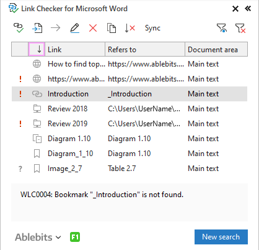This screenshot has width=259, height=250.
Task: Click Refers to cell of Review 2018 row
Action: point(144,109)
